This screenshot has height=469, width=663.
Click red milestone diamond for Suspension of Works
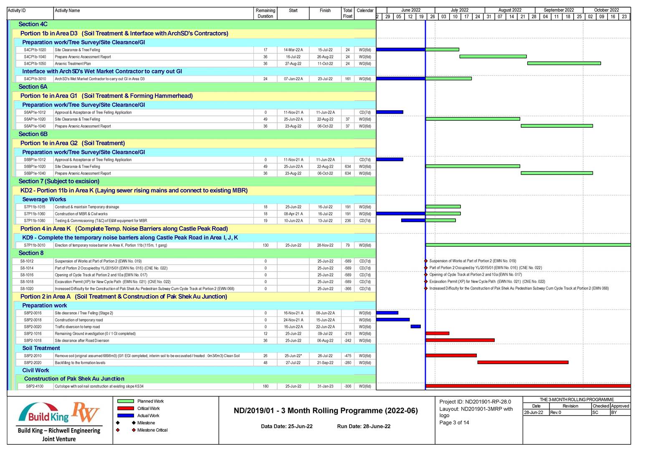[x=426, y=261]
